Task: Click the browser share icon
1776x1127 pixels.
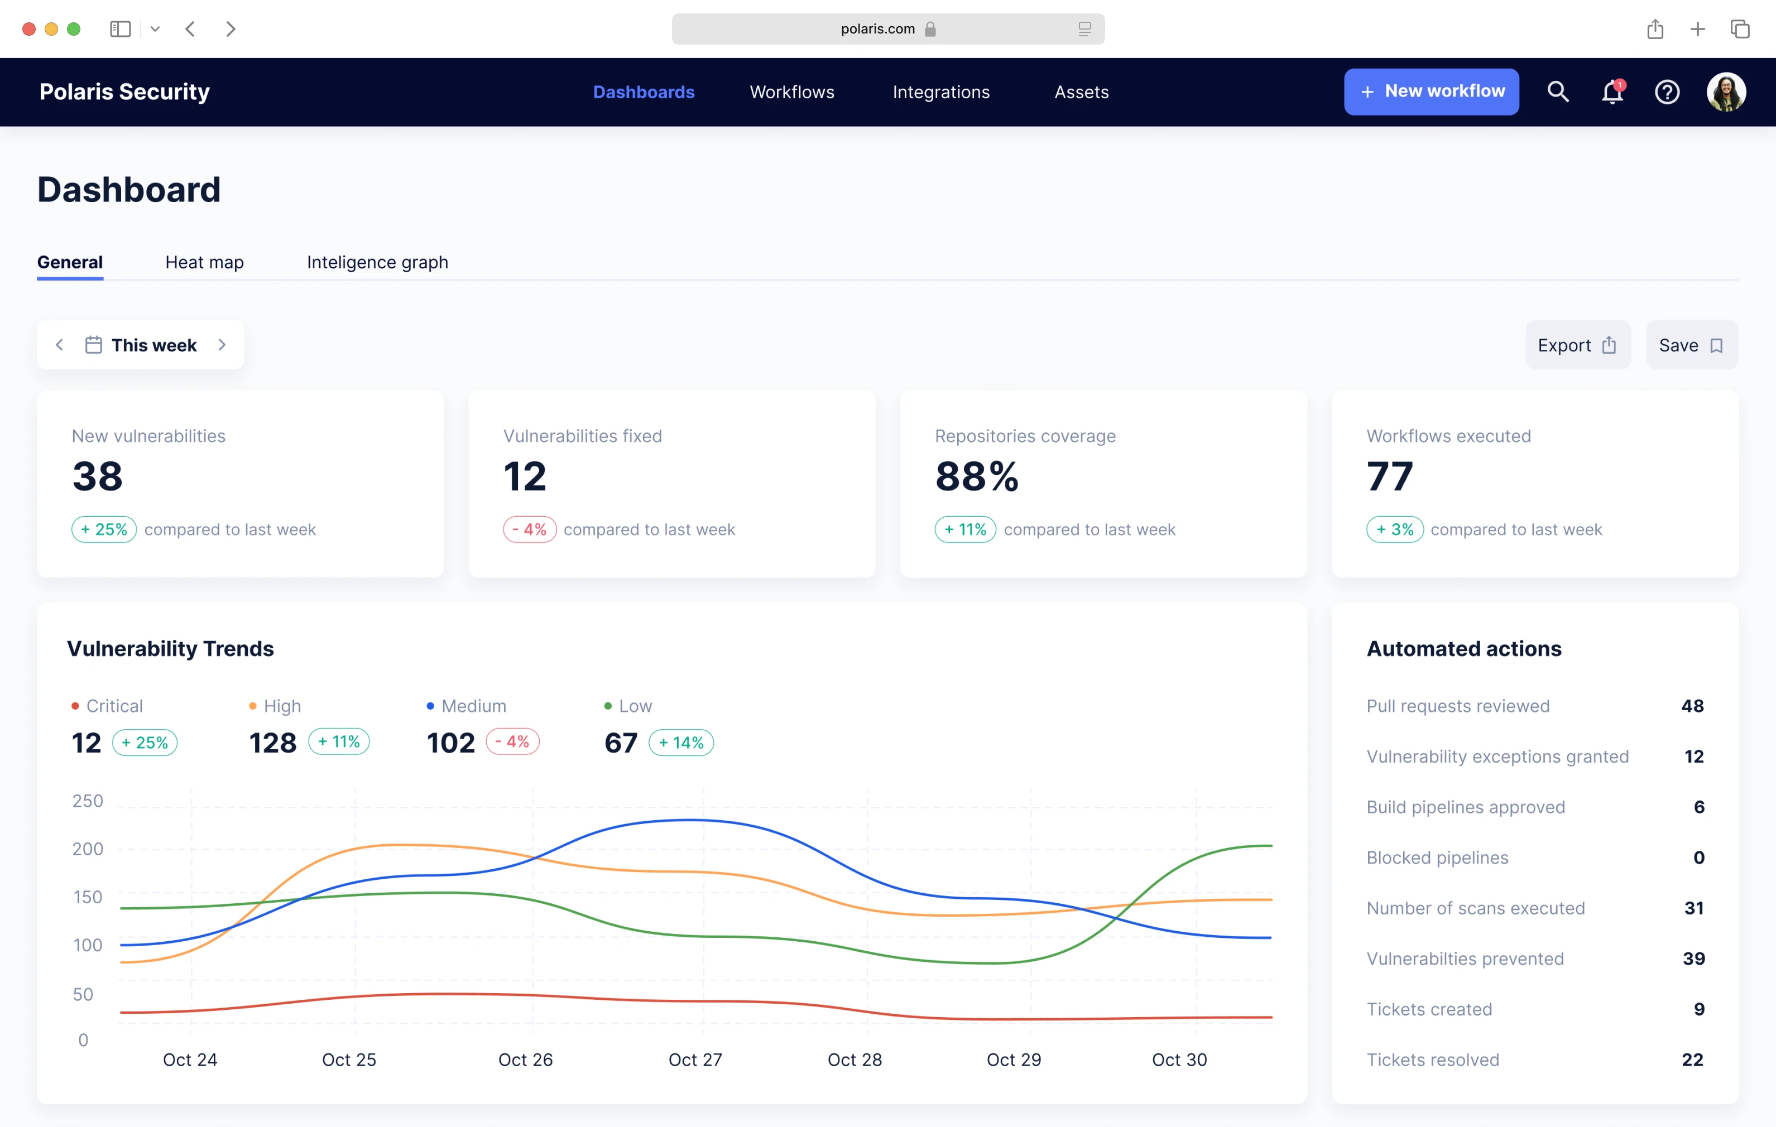Action: point(1655,29)
